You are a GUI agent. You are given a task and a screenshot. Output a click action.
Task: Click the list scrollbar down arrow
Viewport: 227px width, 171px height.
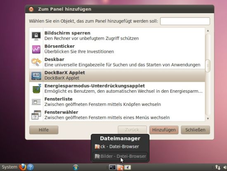pyautogui.click(x=208, y=119)
